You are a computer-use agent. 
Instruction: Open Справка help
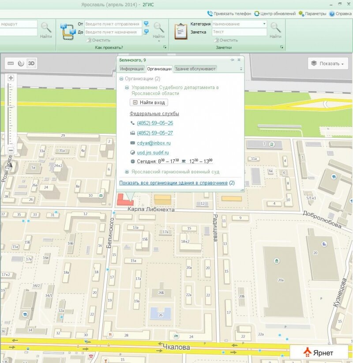pyautogui.click(x=341, y=14)
